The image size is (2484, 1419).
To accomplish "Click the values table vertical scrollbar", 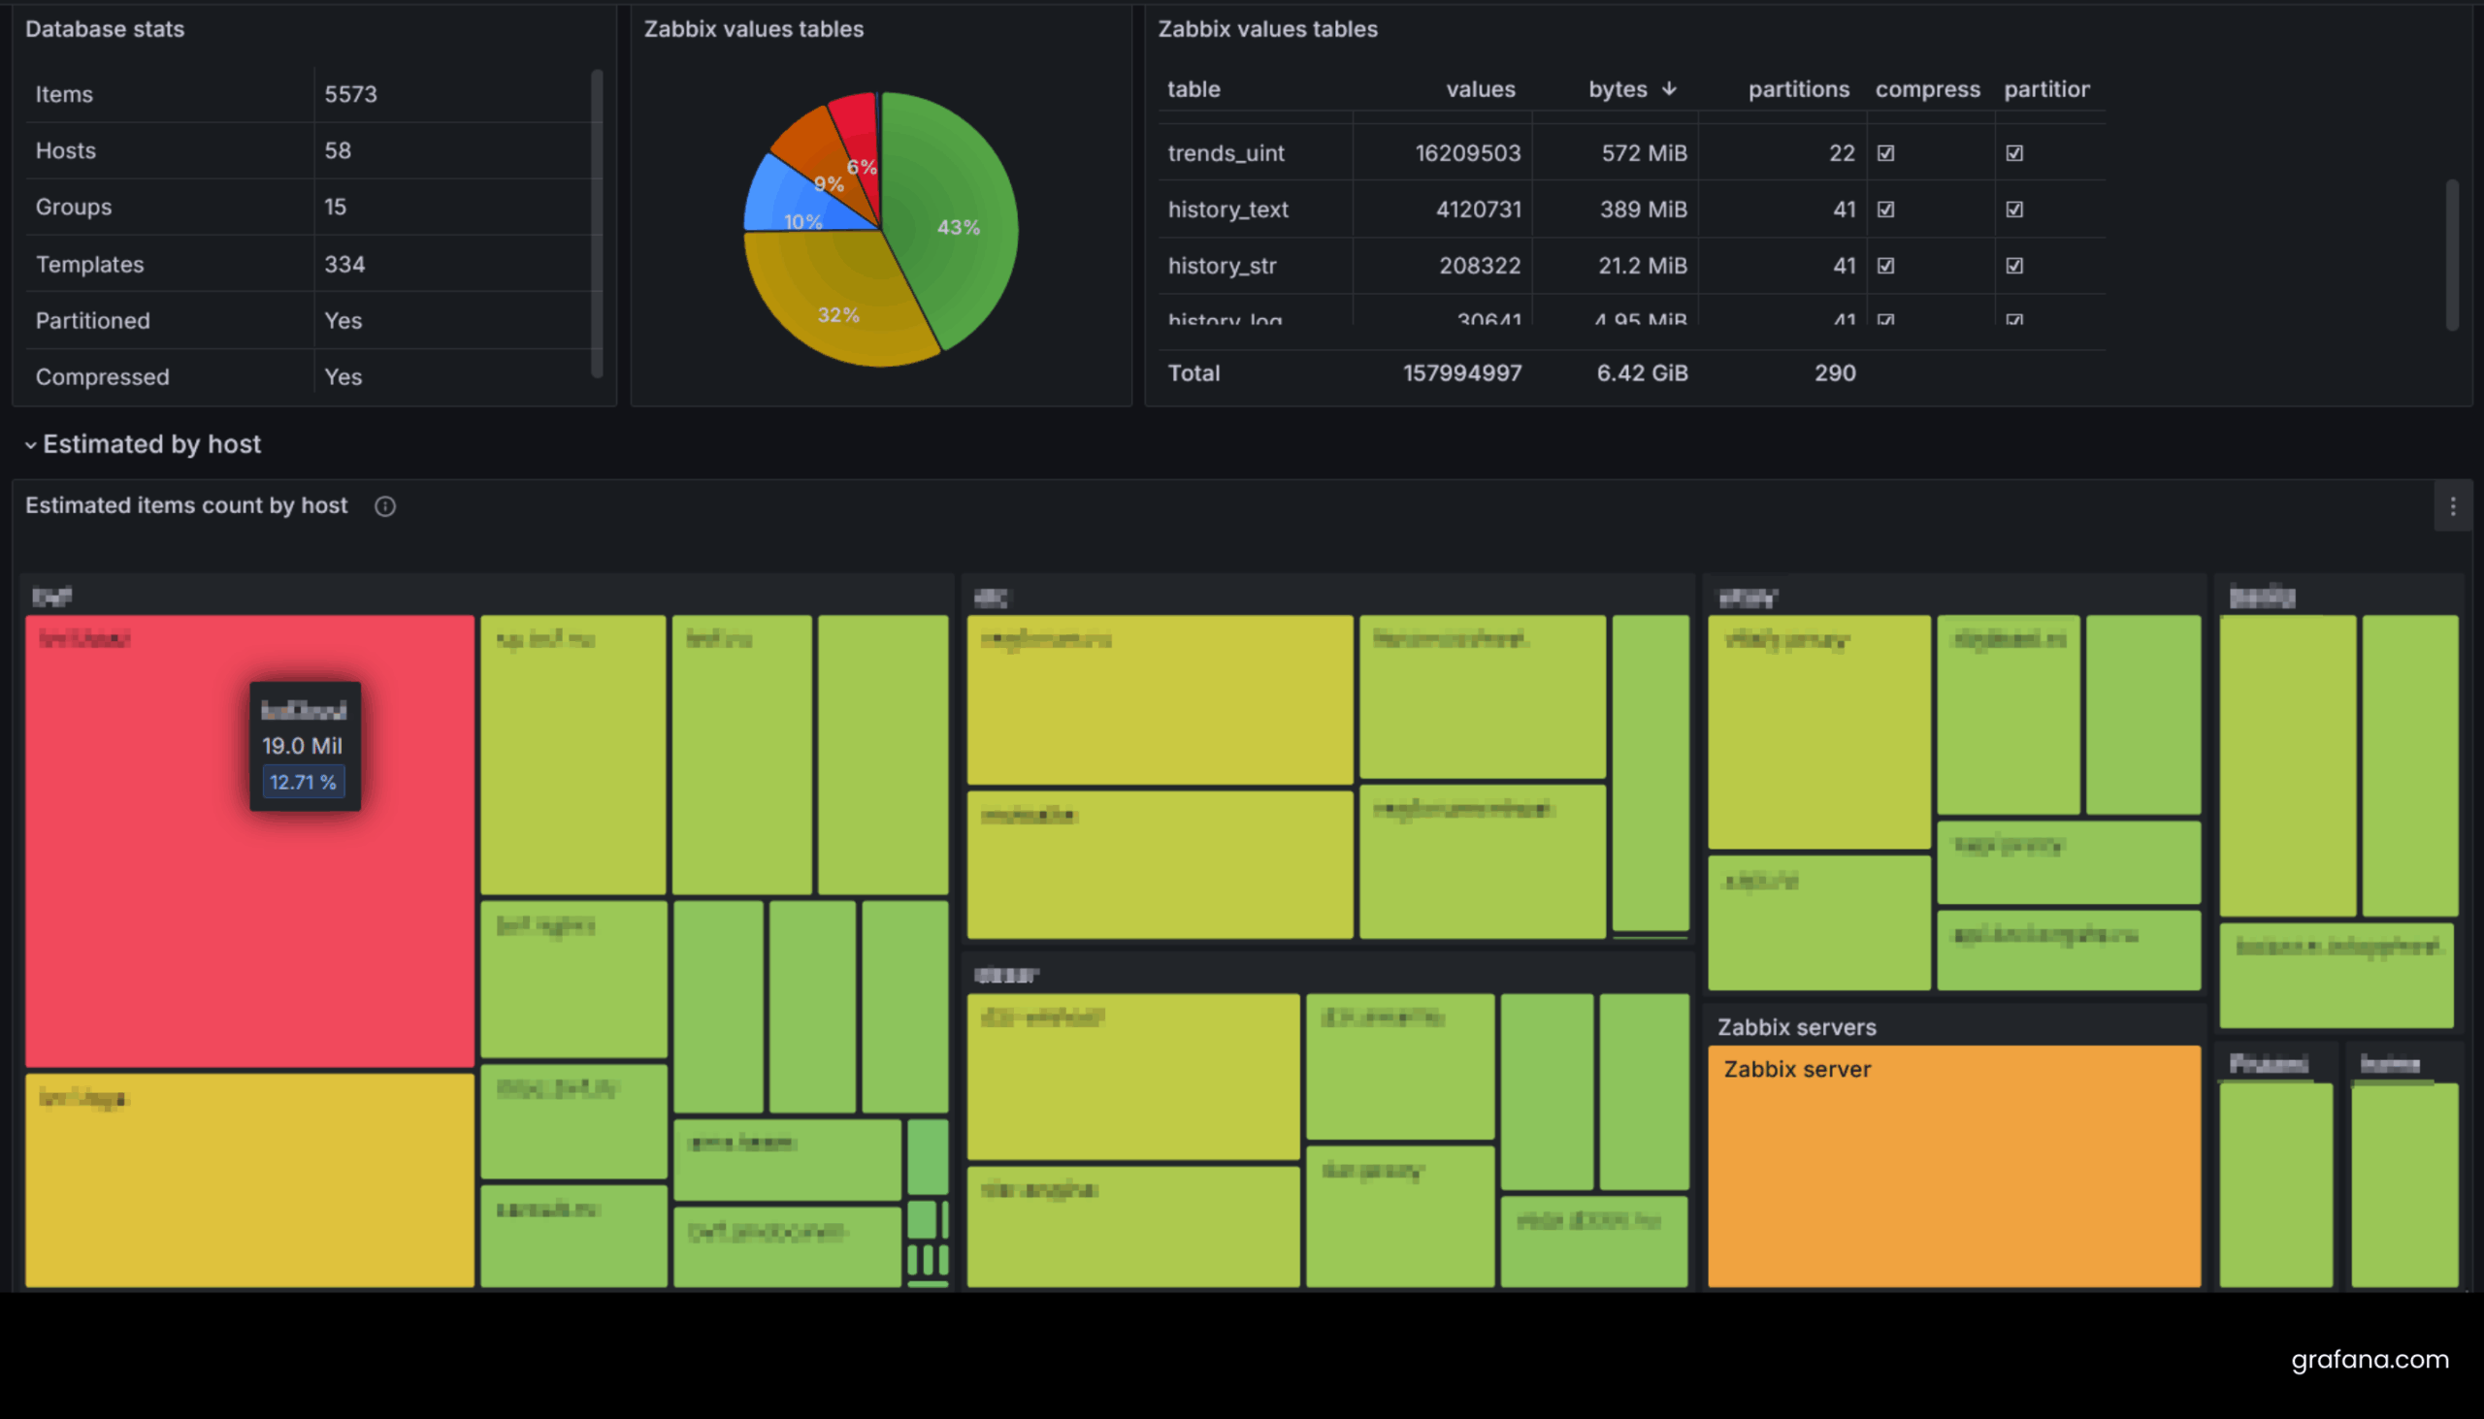I will pyautogui.click(x=2451, y=254).
